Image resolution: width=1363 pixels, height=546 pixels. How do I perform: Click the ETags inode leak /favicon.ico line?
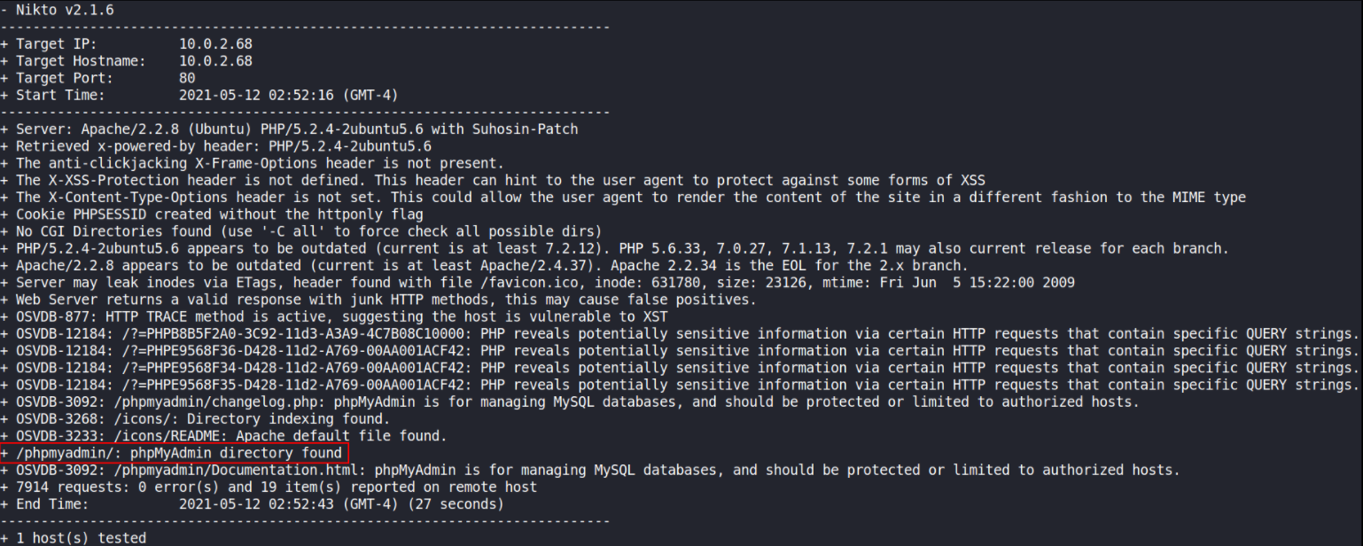coord(538,282)
